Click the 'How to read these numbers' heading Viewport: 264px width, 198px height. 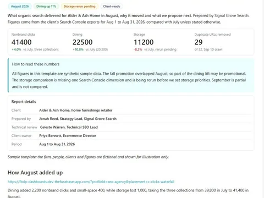36,64
